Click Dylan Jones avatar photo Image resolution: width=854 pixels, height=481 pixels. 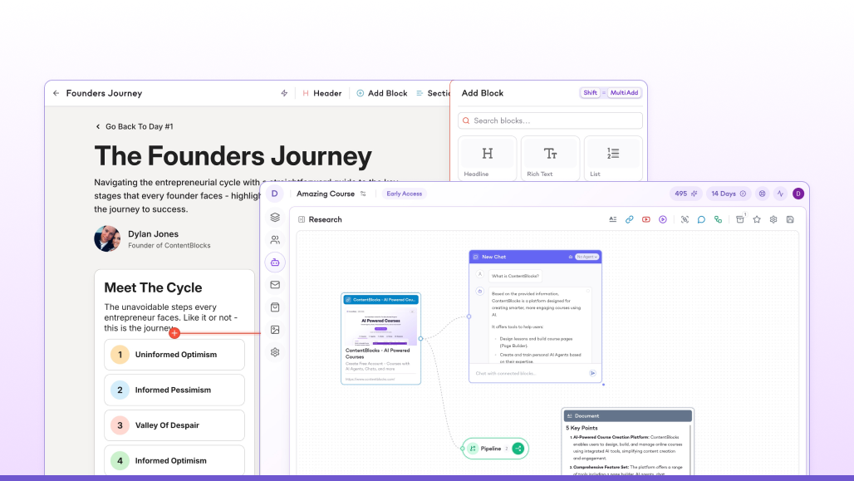pyautogui.click(x=107, y=238)
